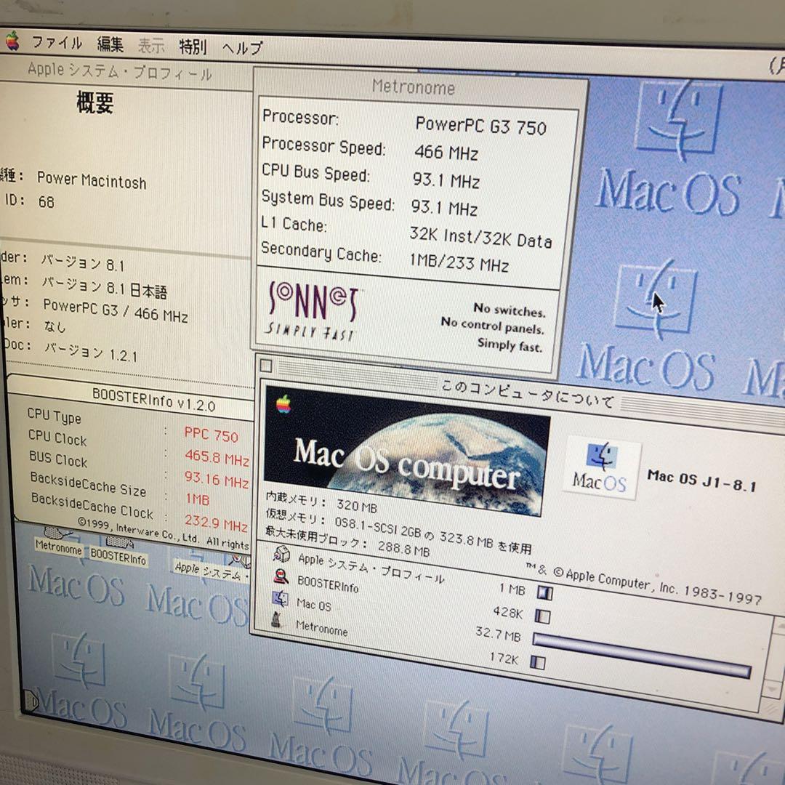Screen dimensions: 785x785
Task: Click the BOOSTERInfo desktop icon label
Action: [118, 556]
